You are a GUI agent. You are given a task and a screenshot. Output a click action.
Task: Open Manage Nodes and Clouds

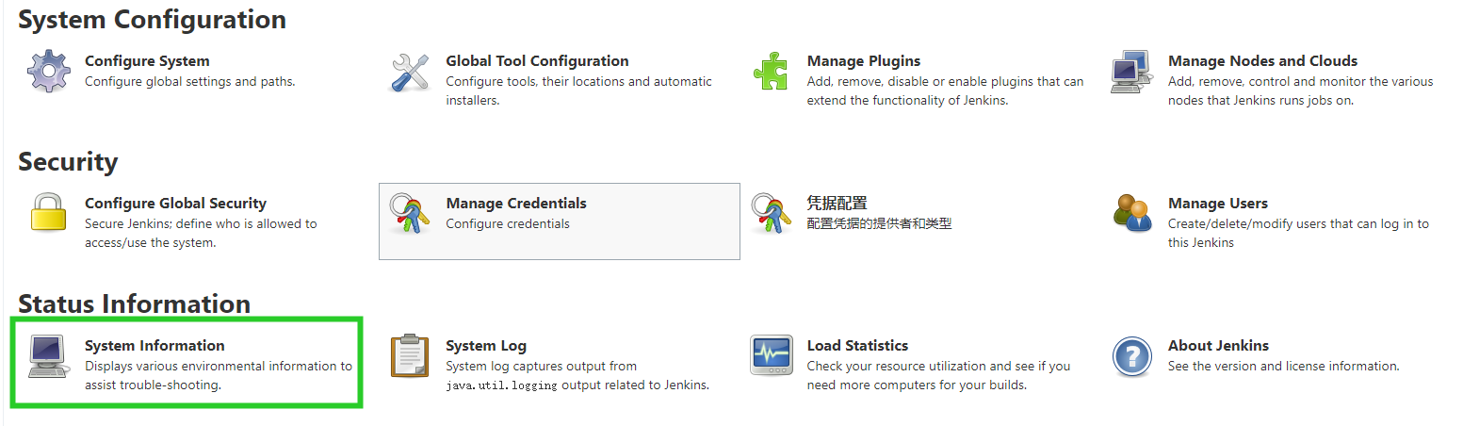1262,61
